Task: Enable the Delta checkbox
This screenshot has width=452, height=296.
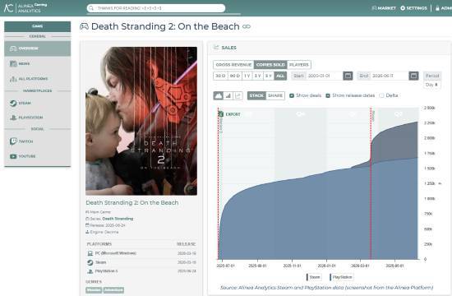Action: 381,95
